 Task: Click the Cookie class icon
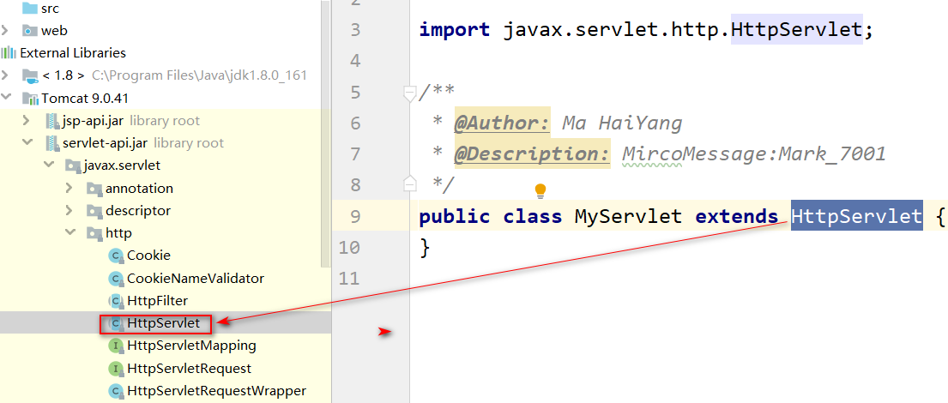click(x=116, y=256)
